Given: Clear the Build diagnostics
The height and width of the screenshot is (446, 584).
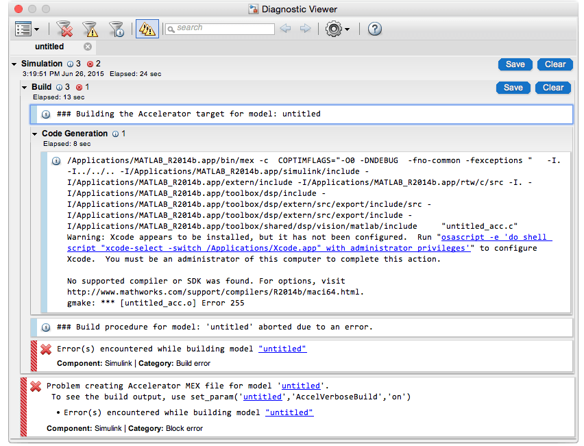Looking at the screenshot, I should point(553,88).
